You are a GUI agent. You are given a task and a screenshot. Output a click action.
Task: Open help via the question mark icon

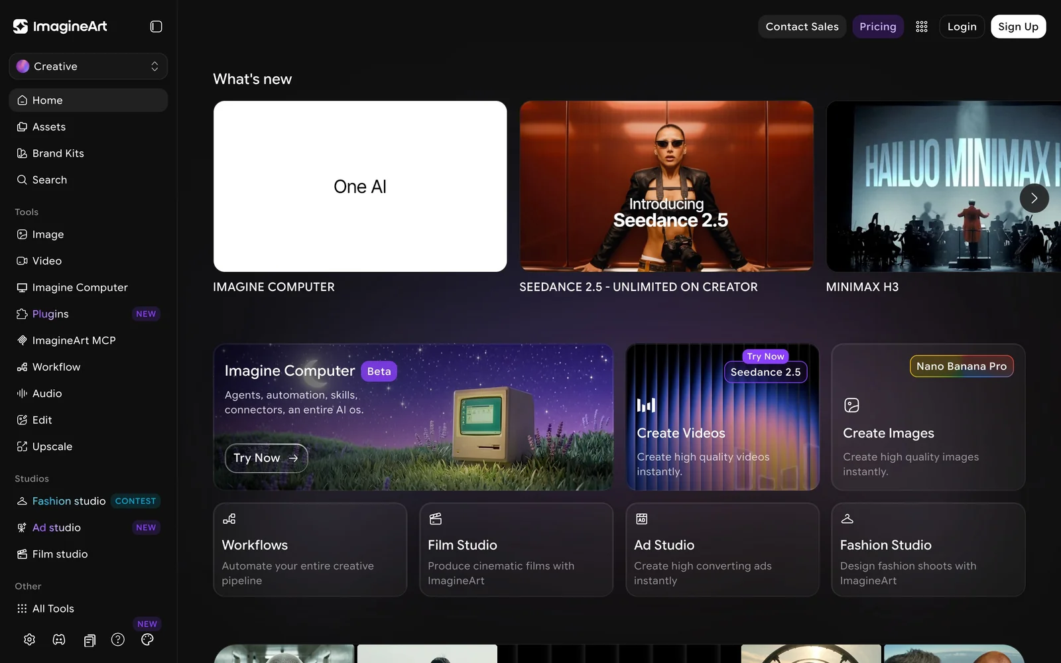118,640
